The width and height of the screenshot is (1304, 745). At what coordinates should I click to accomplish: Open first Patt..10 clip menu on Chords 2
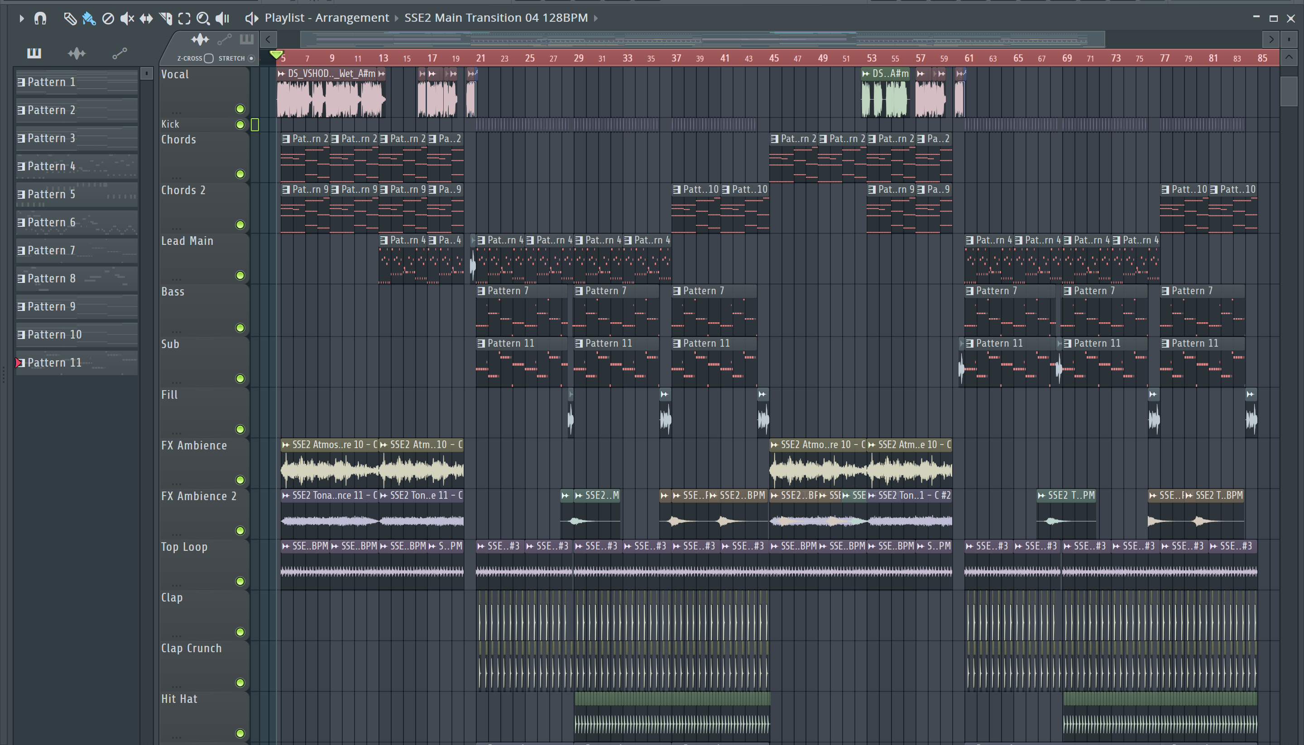click(676, 190)
